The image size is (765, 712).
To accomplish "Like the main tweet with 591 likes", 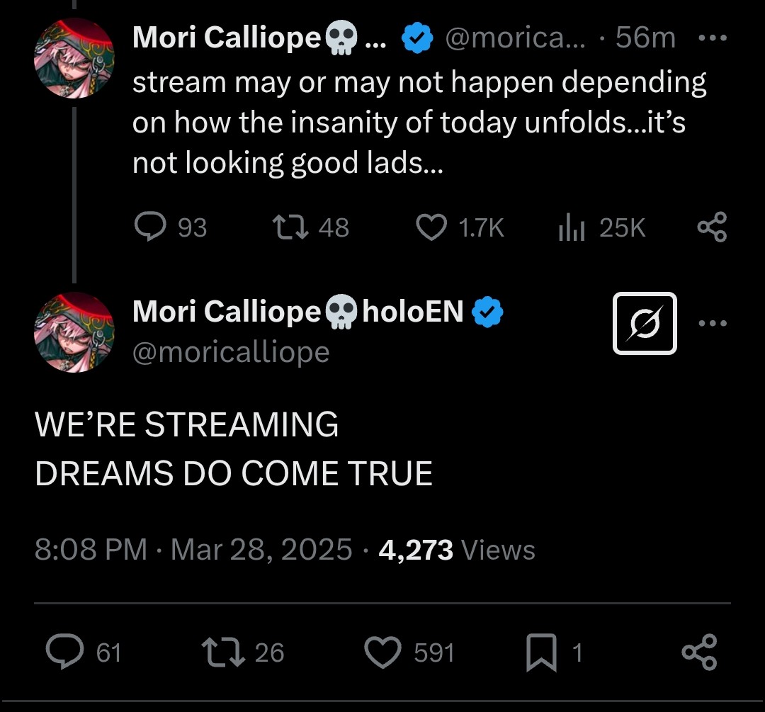I will click(383, 652).
